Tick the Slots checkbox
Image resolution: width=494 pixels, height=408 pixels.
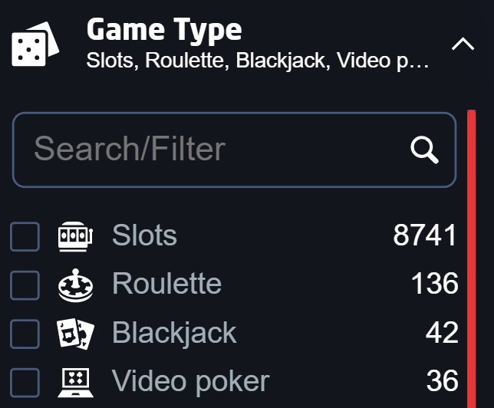(25, 237)
